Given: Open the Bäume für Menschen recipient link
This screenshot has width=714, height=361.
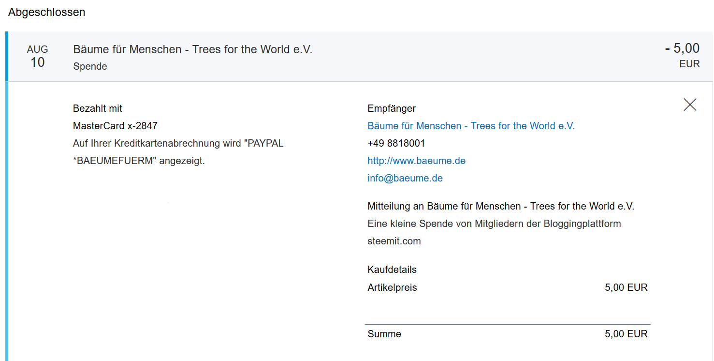Looking at the screenshot, I should [x=471, y=126].
